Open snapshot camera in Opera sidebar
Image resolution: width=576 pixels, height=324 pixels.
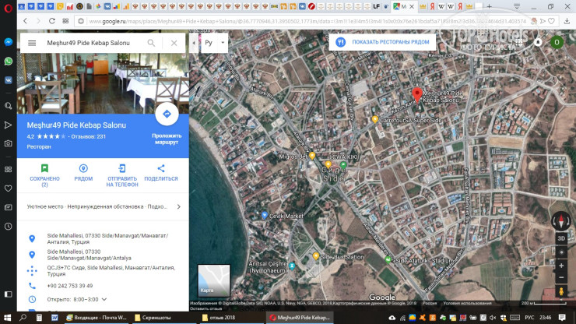[8, 143]
